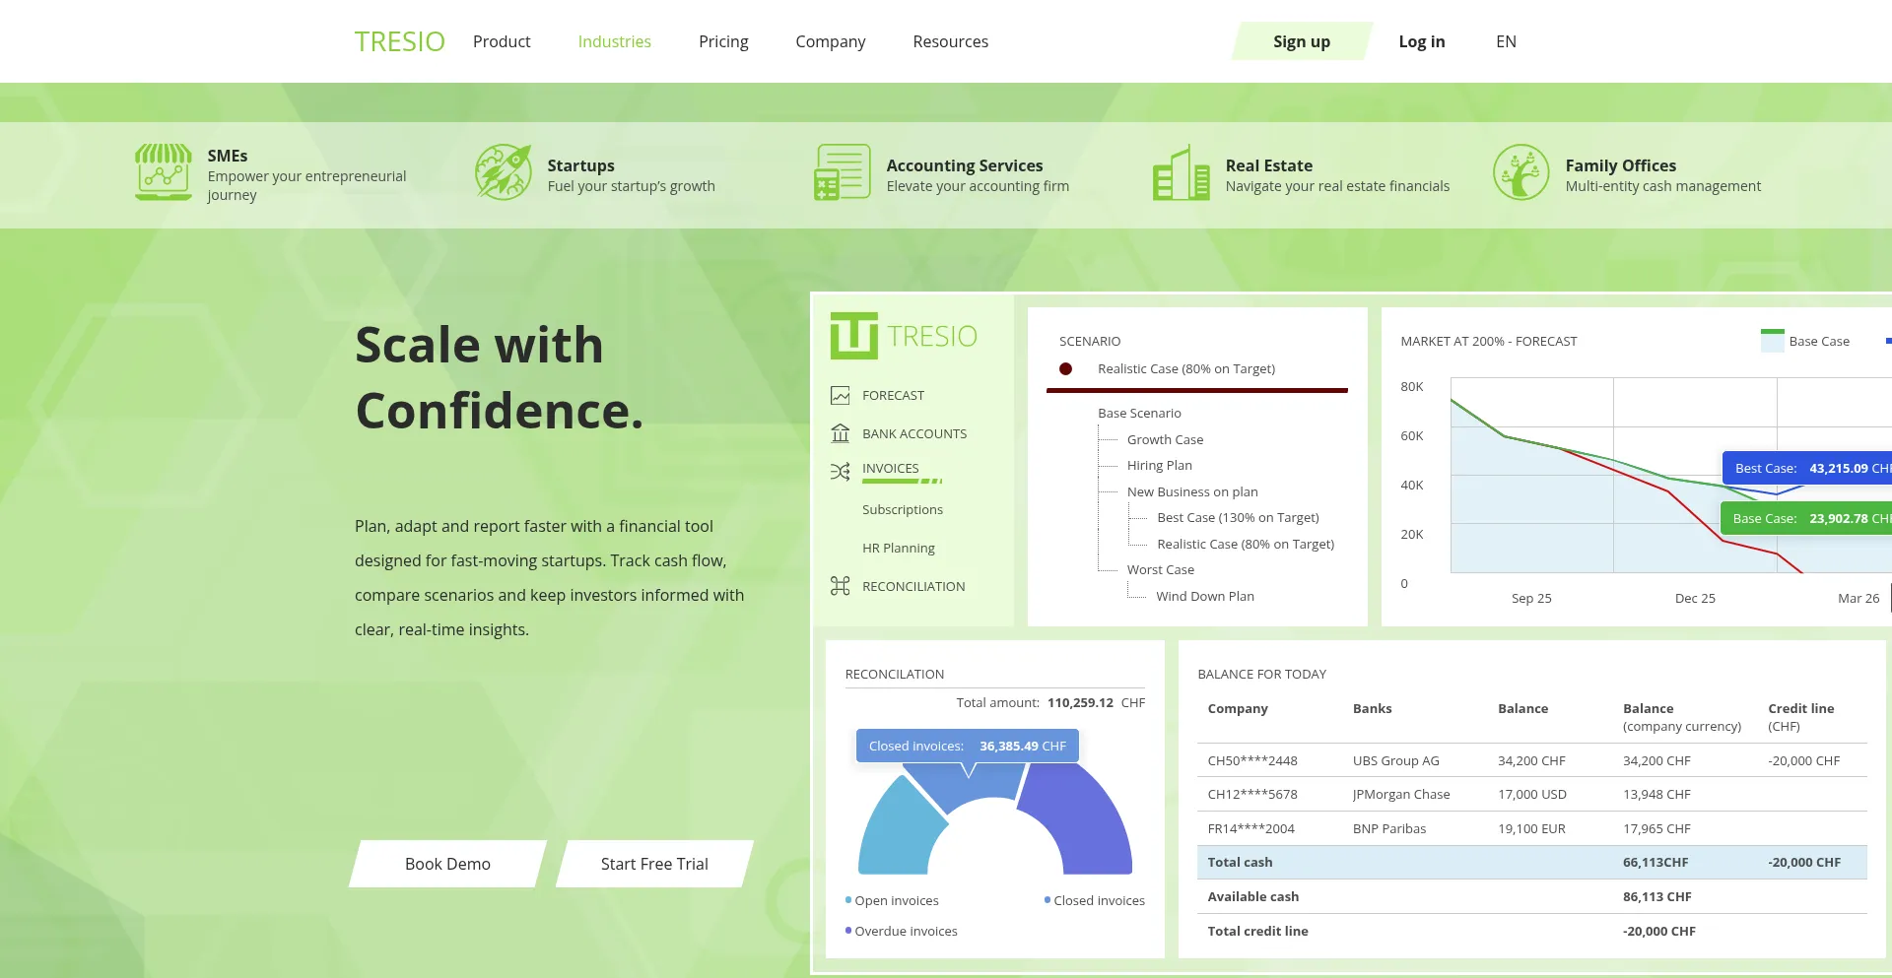Click the Tresio dashboard logo icon

[853, 336]
